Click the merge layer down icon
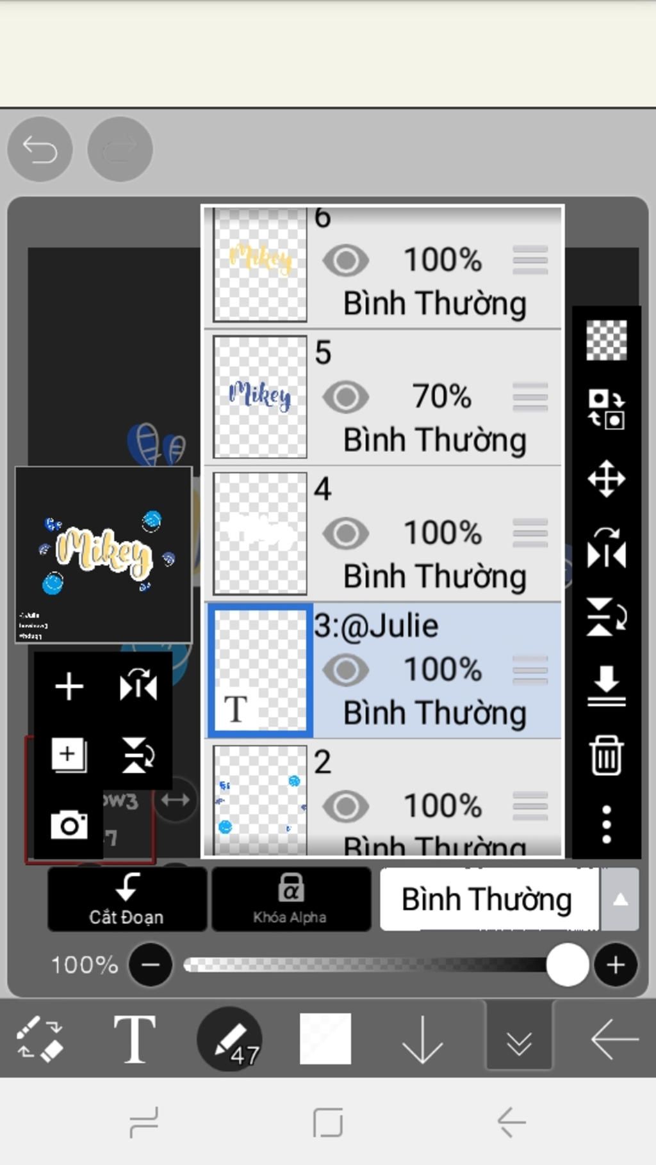This screenshot has width=656, height=1165. pos(606,686)
